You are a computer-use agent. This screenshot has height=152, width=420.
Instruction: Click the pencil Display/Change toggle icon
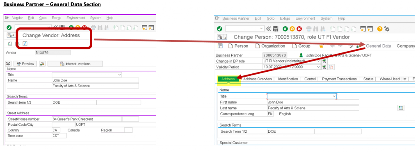(x=351, y=46)
